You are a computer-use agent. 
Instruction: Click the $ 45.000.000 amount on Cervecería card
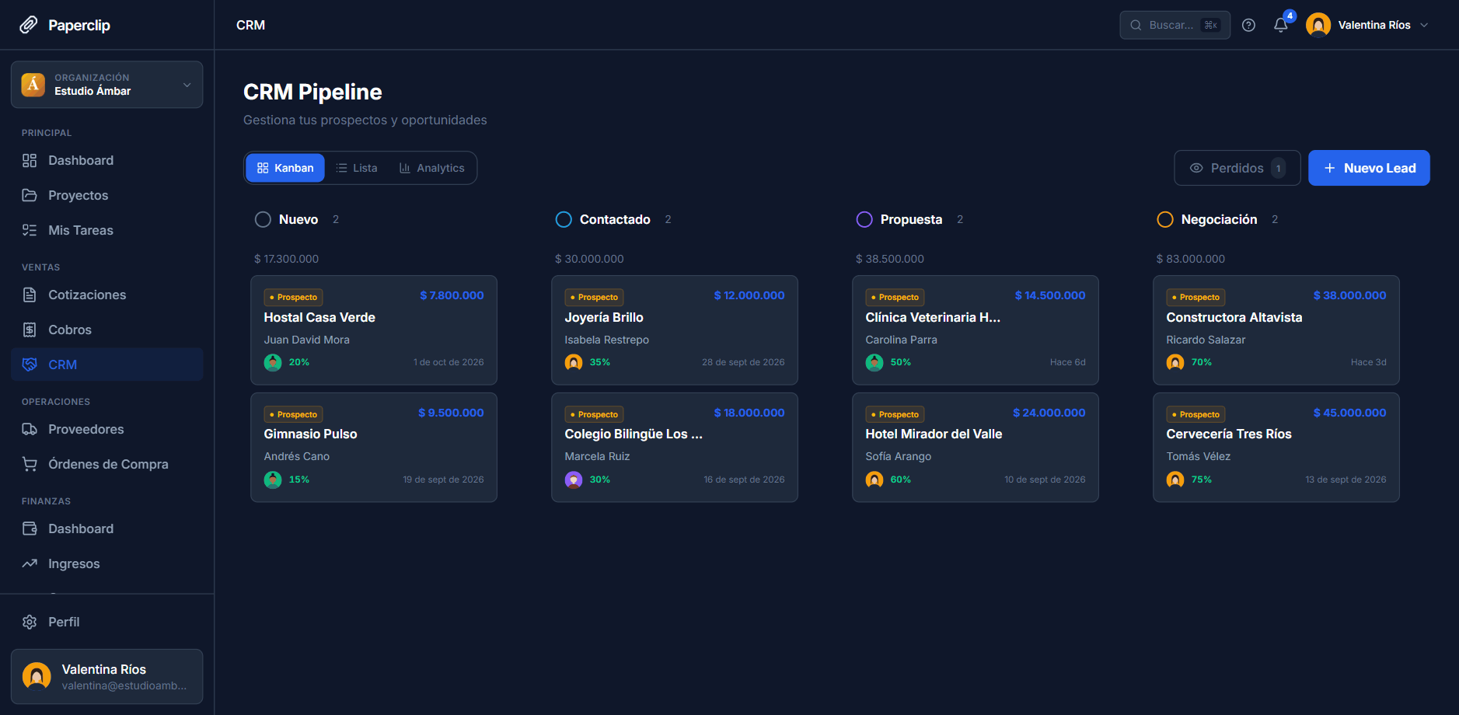pos(1349,413)
